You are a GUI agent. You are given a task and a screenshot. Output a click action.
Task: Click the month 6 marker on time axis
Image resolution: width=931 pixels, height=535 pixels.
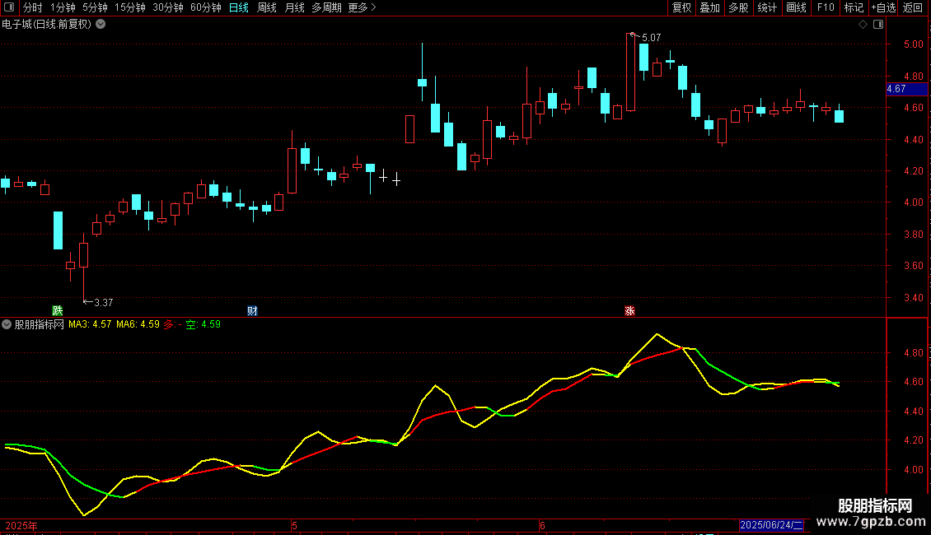tap(543, 525)
